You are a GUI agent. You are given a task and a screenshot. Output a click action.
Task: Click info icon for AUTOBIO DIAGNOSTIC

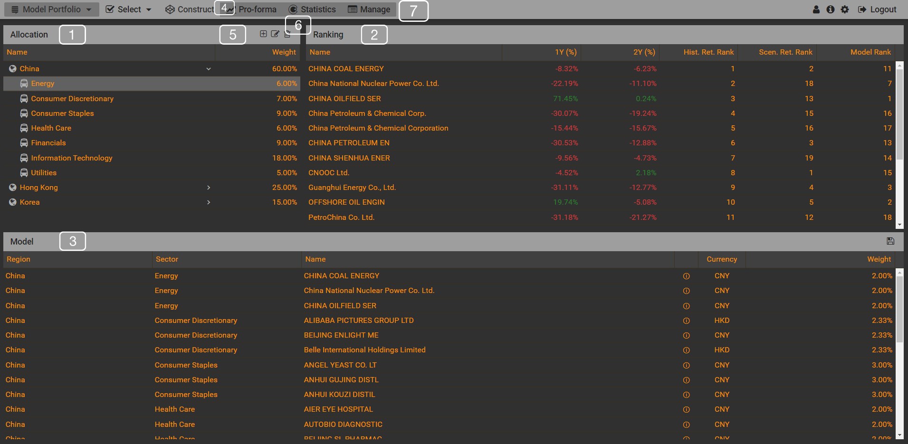(x=686, y=425)
